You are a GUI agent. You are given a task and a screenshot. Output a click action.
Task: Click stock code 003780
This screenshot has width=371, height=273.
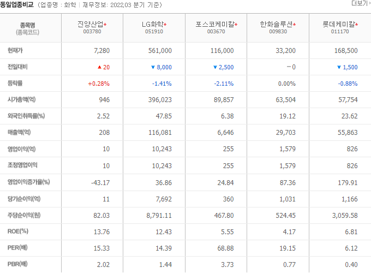92,32
